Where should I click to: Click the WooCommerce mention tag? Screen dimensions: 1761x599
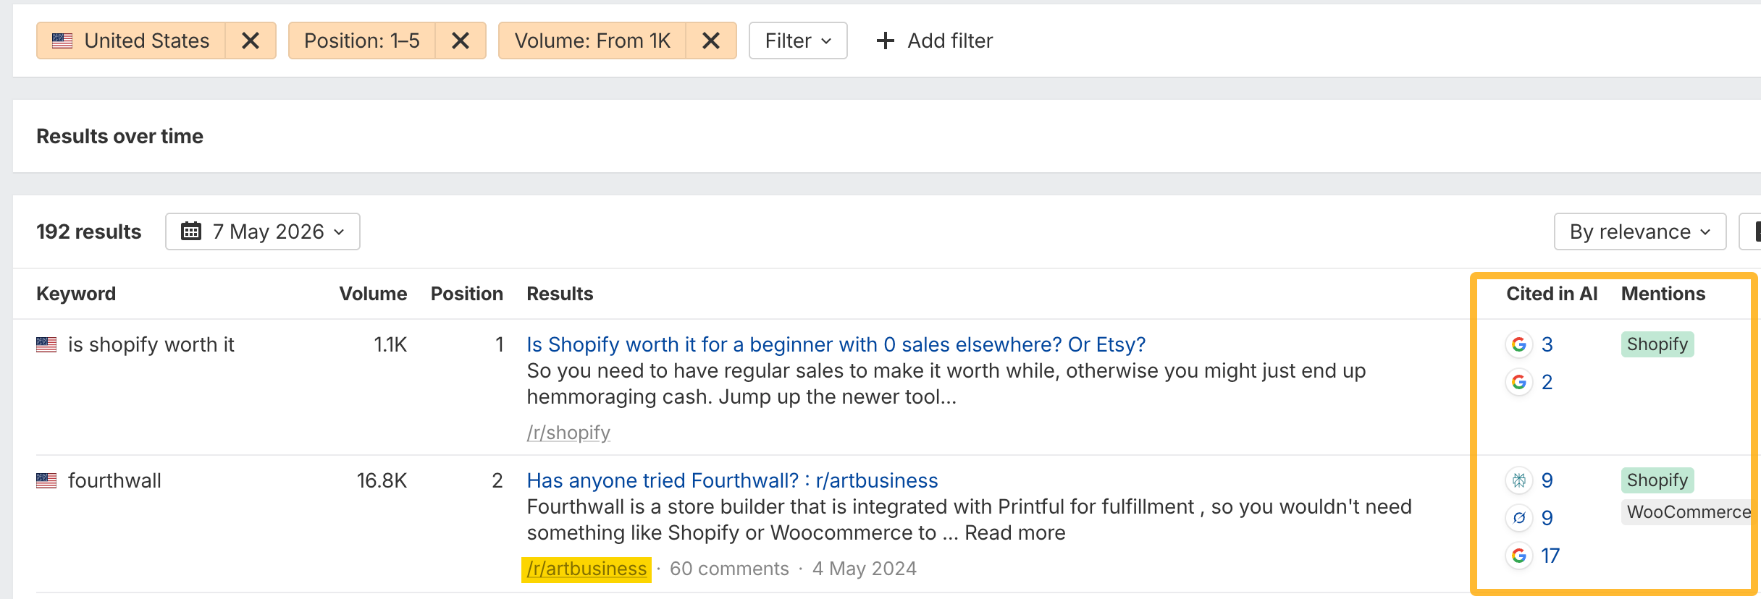(x=1689, y=512)
